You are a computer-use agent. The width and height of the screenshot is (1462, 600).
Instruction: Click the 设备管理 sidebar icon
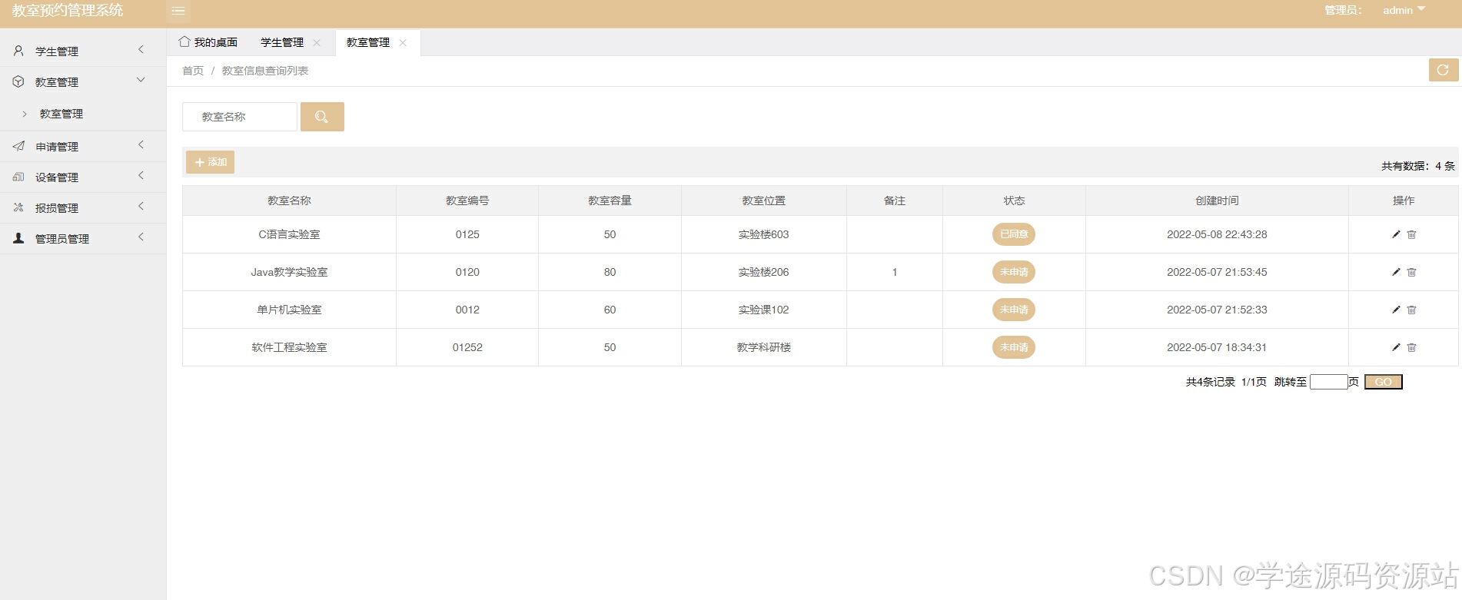coord(18,177)
